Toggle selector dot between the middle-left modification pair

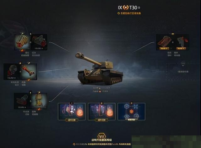point(20,72)
